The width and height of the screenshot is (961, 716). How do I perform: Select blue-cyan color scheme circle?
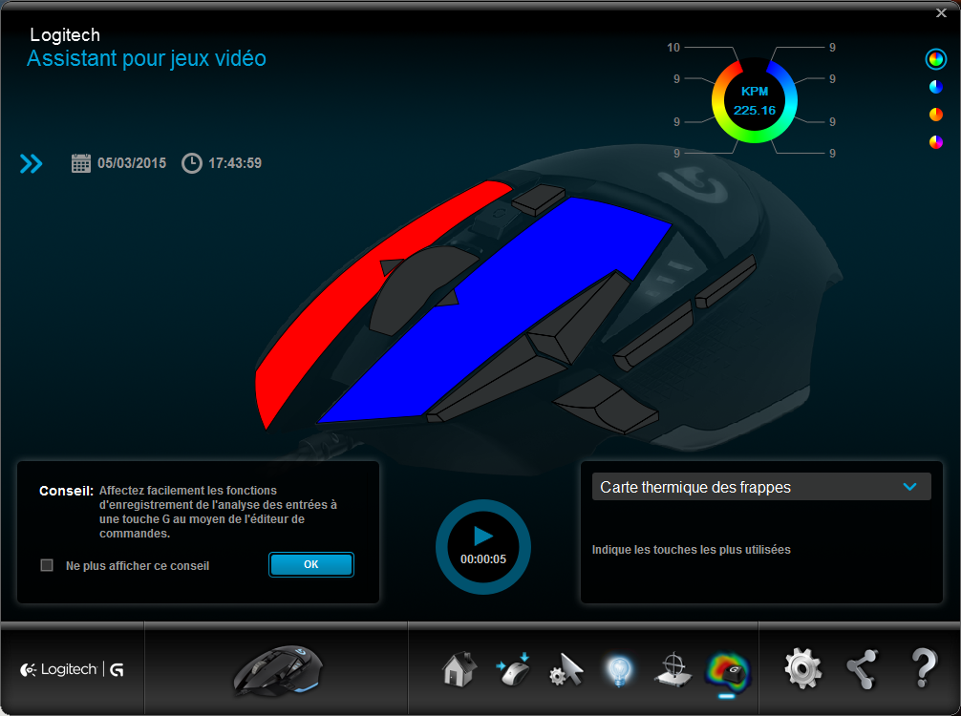[936, 87]
